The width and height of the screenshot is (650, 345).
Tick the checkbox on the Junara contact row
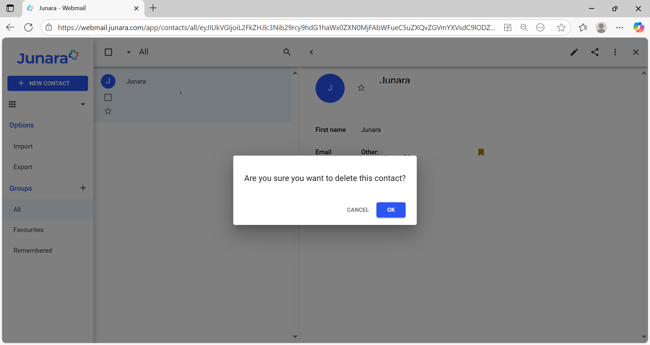coord(108,97)
